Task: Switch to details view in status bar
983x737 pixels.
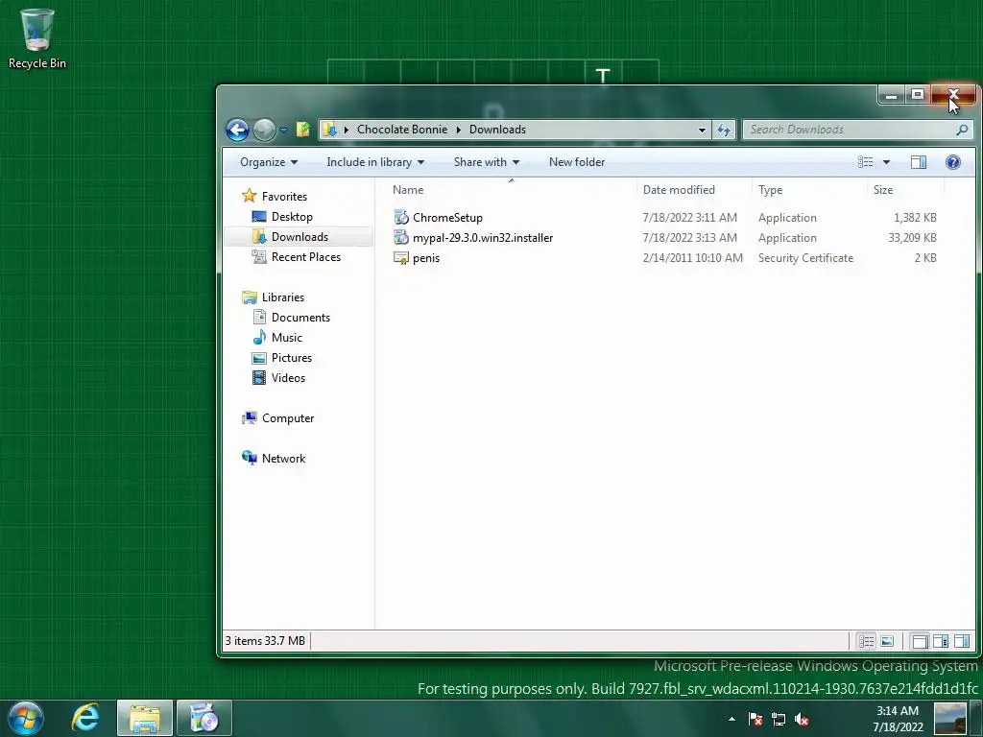Action: pos(867,640)
